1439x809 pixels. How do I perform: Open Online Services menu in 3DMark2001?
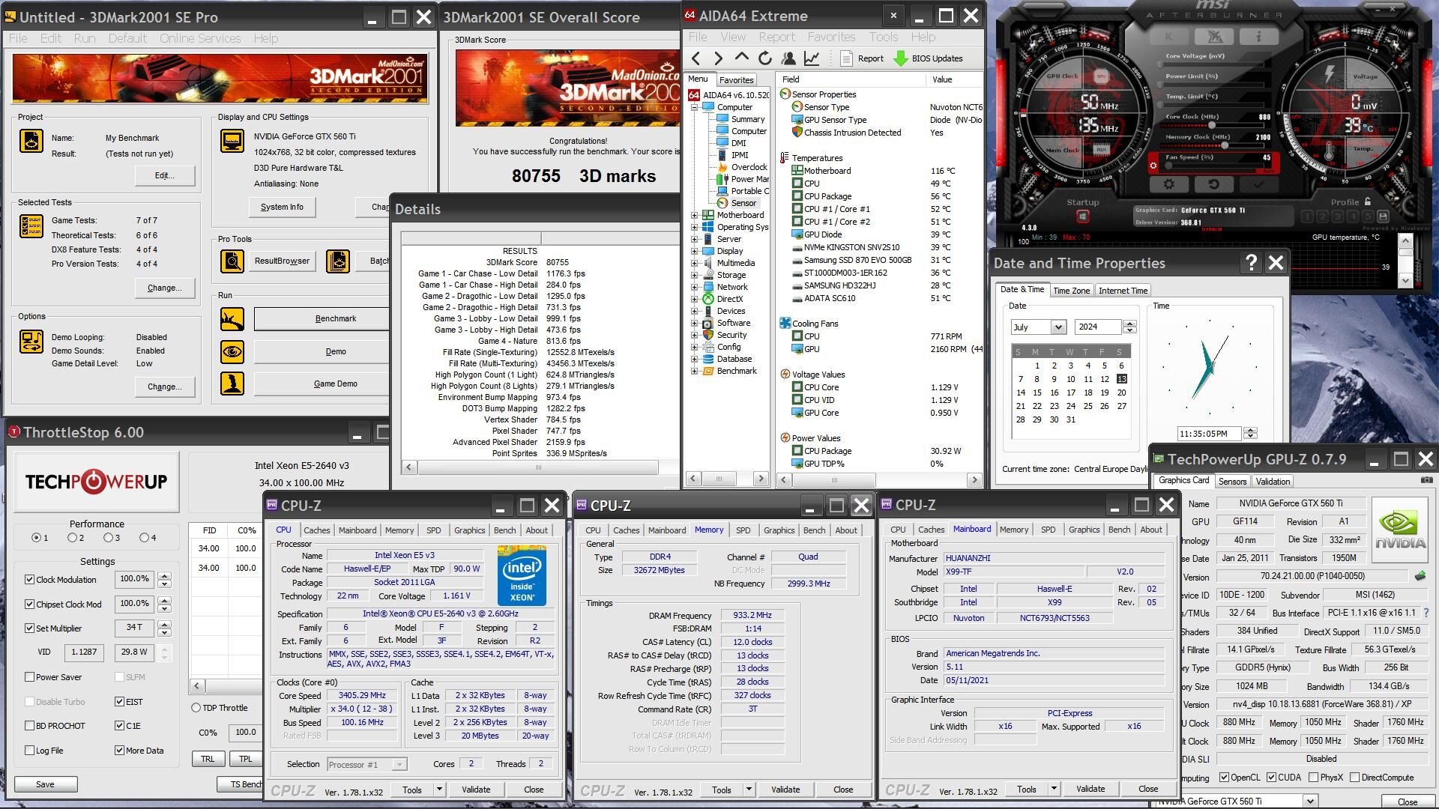pyautogui.click(x=200, y=38)
